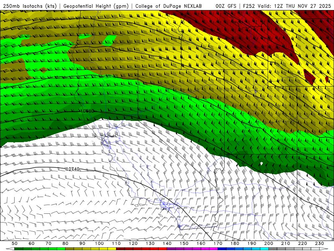
Task: Click the legend value 80
Action: point(66,243)
